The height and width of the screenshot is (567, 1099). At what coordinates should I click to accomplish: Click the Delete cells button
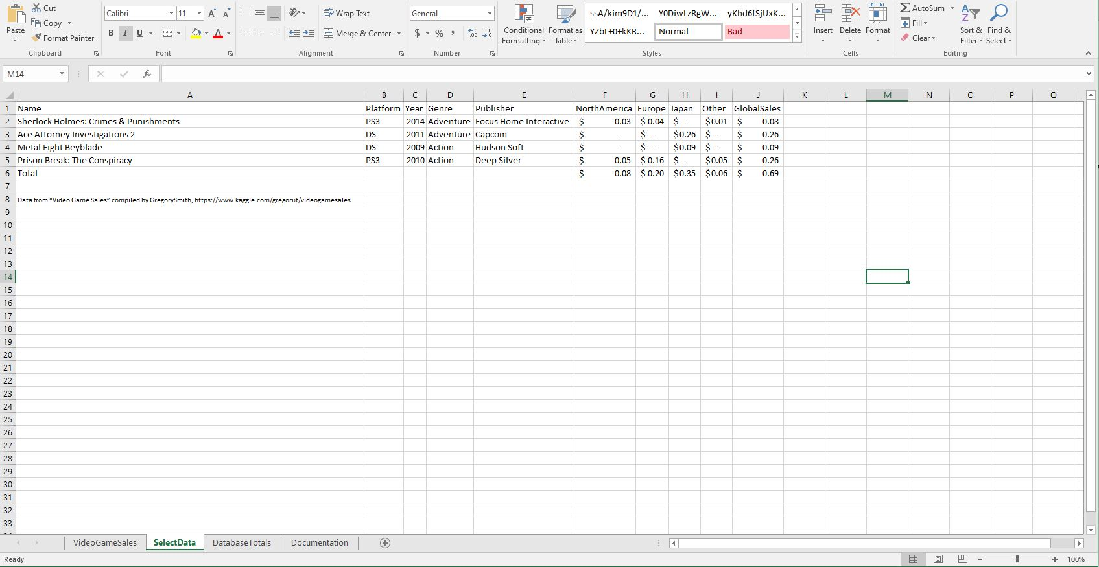click(850, 23)
